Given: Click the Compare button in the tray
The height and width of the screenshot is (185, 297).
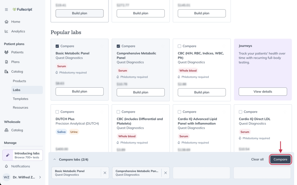Looking at the screenshot, I should 280,159.
